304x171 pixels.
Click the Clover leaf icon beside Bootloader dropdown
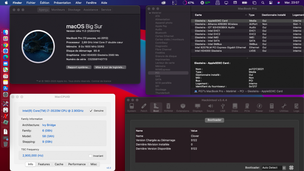(291, 168)
